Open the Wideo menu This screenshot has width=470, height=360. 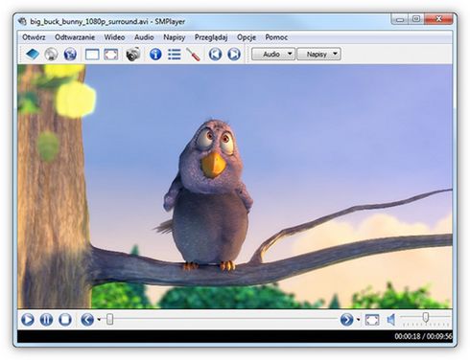pyautogui.click(x=114, y=37)
